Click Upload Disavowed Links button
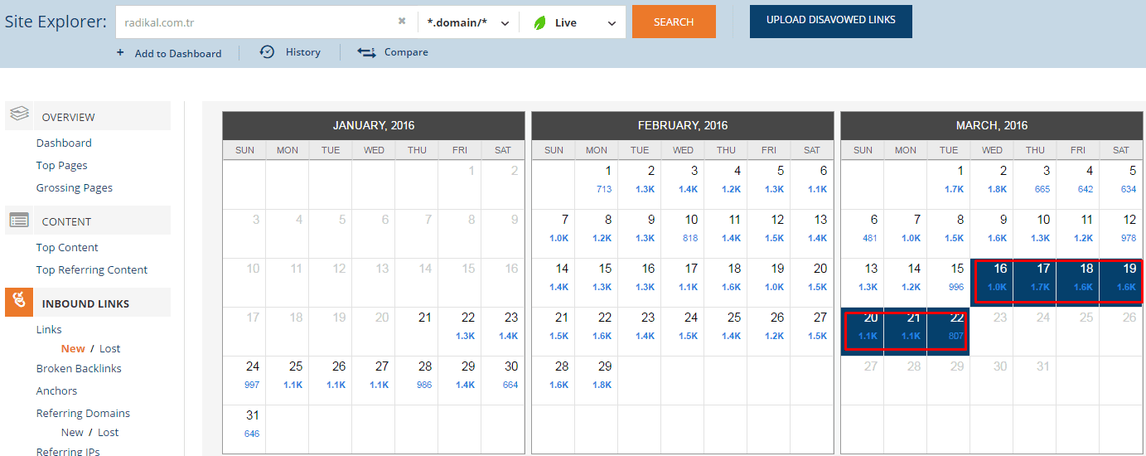1146x456 pixels. tap(830, 21)
